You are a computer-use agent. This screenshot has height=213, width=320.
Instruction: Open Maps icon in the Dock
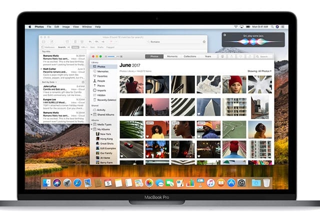[139, 183]
